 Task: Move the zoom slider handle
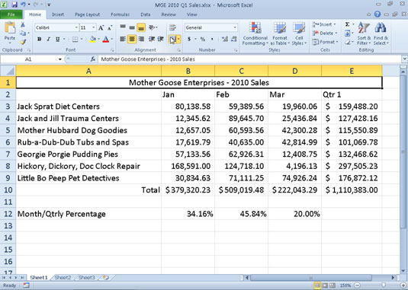(x=384, y=285)
